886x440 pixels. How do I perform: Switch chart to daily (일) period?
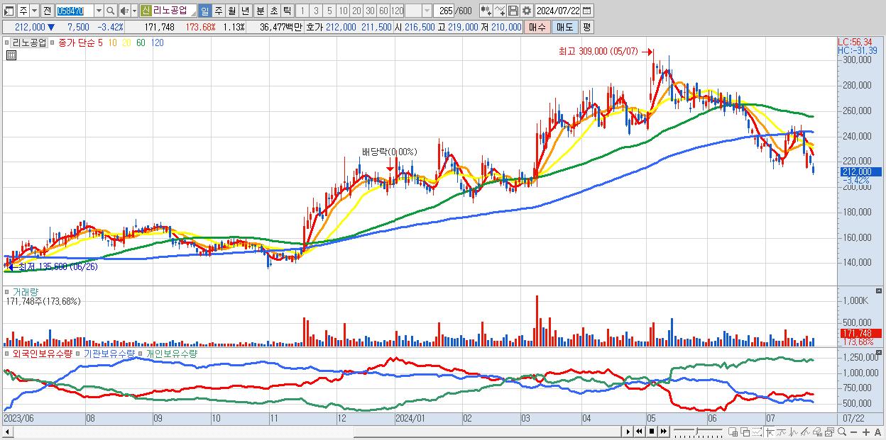point(204,11)
